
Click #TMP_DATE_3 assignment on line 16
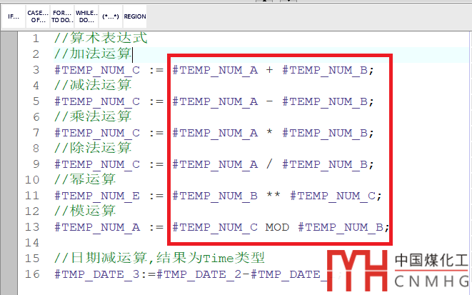click(198, 274)
